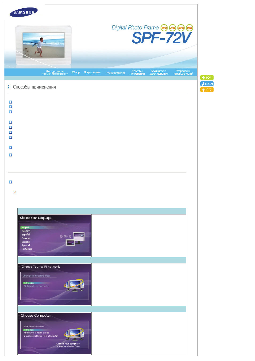Click Refresh List in WiFi network screenshot
This screenshot has width=255, height=361.
click(x=29, y=283)
